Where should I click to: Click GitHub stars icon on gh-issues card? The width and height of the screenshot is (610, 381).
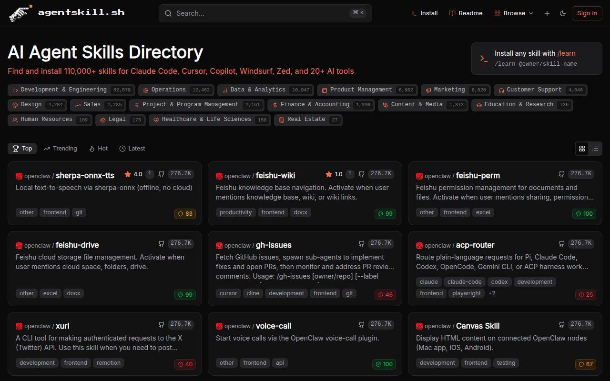362,244
